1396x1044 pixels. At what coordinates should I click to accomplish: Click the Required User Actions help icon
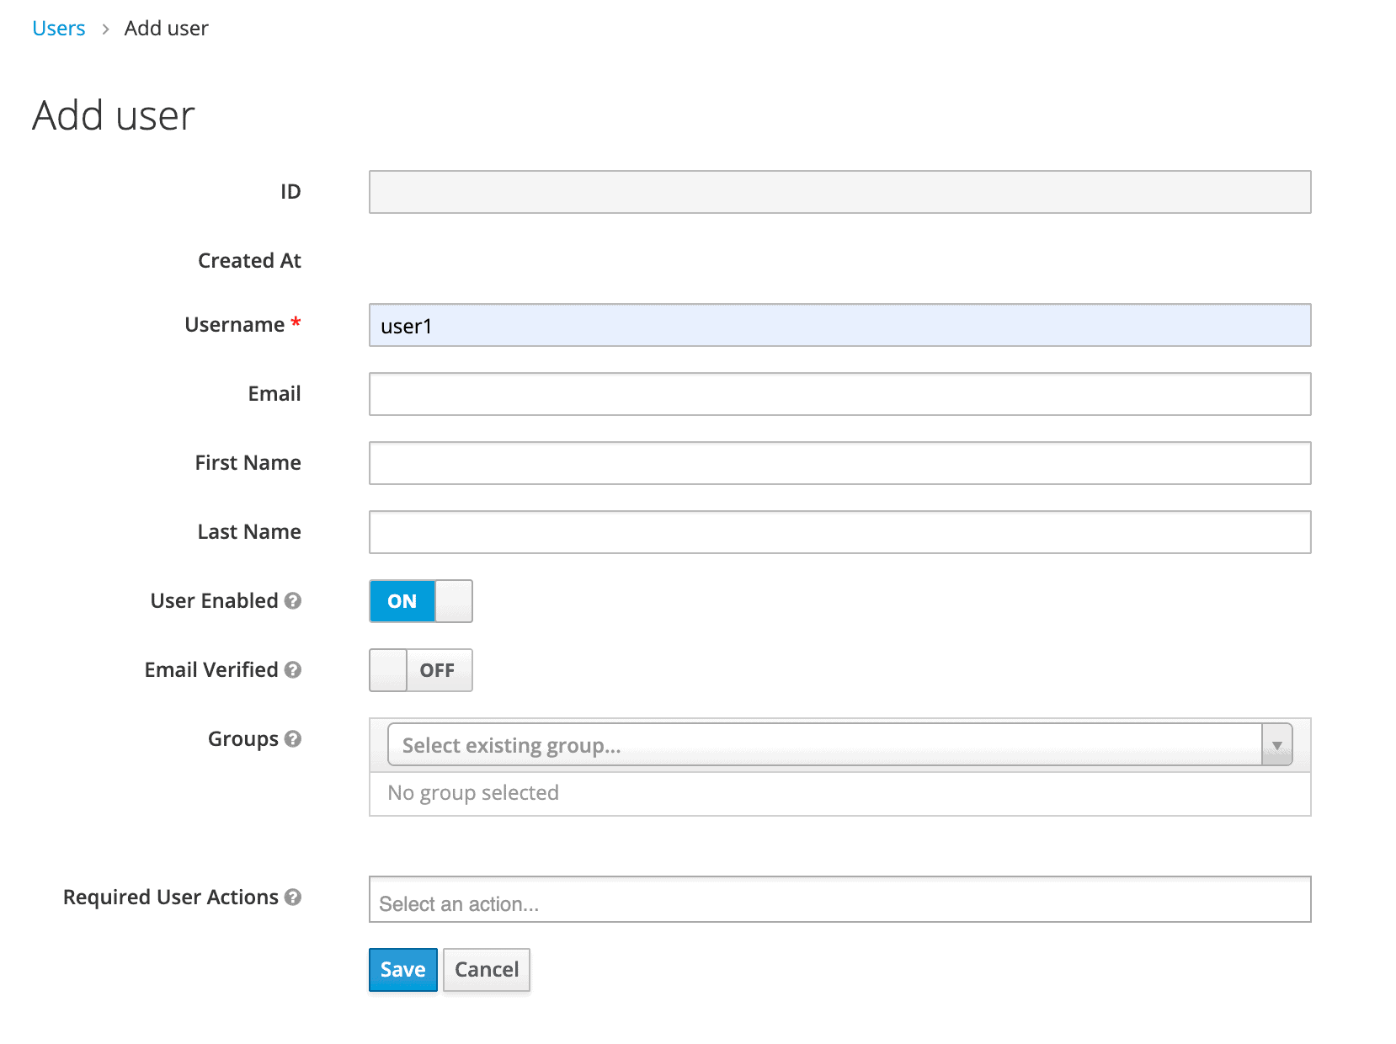click(x=292, y=898)
